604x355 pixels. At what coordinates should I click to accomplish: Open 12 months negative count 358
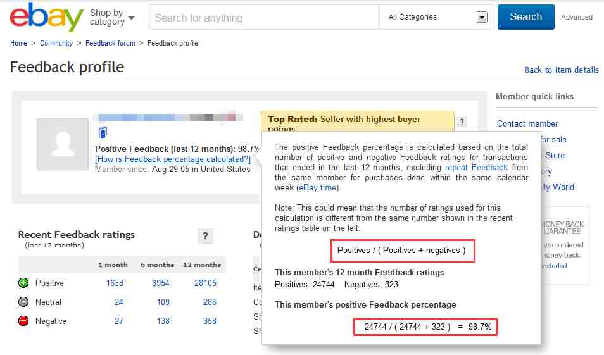[210, 321]
